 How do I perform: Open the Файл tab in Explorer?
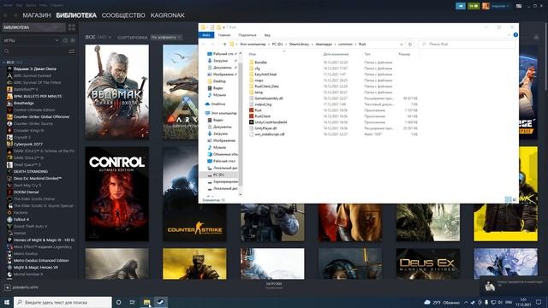[206, 35]
